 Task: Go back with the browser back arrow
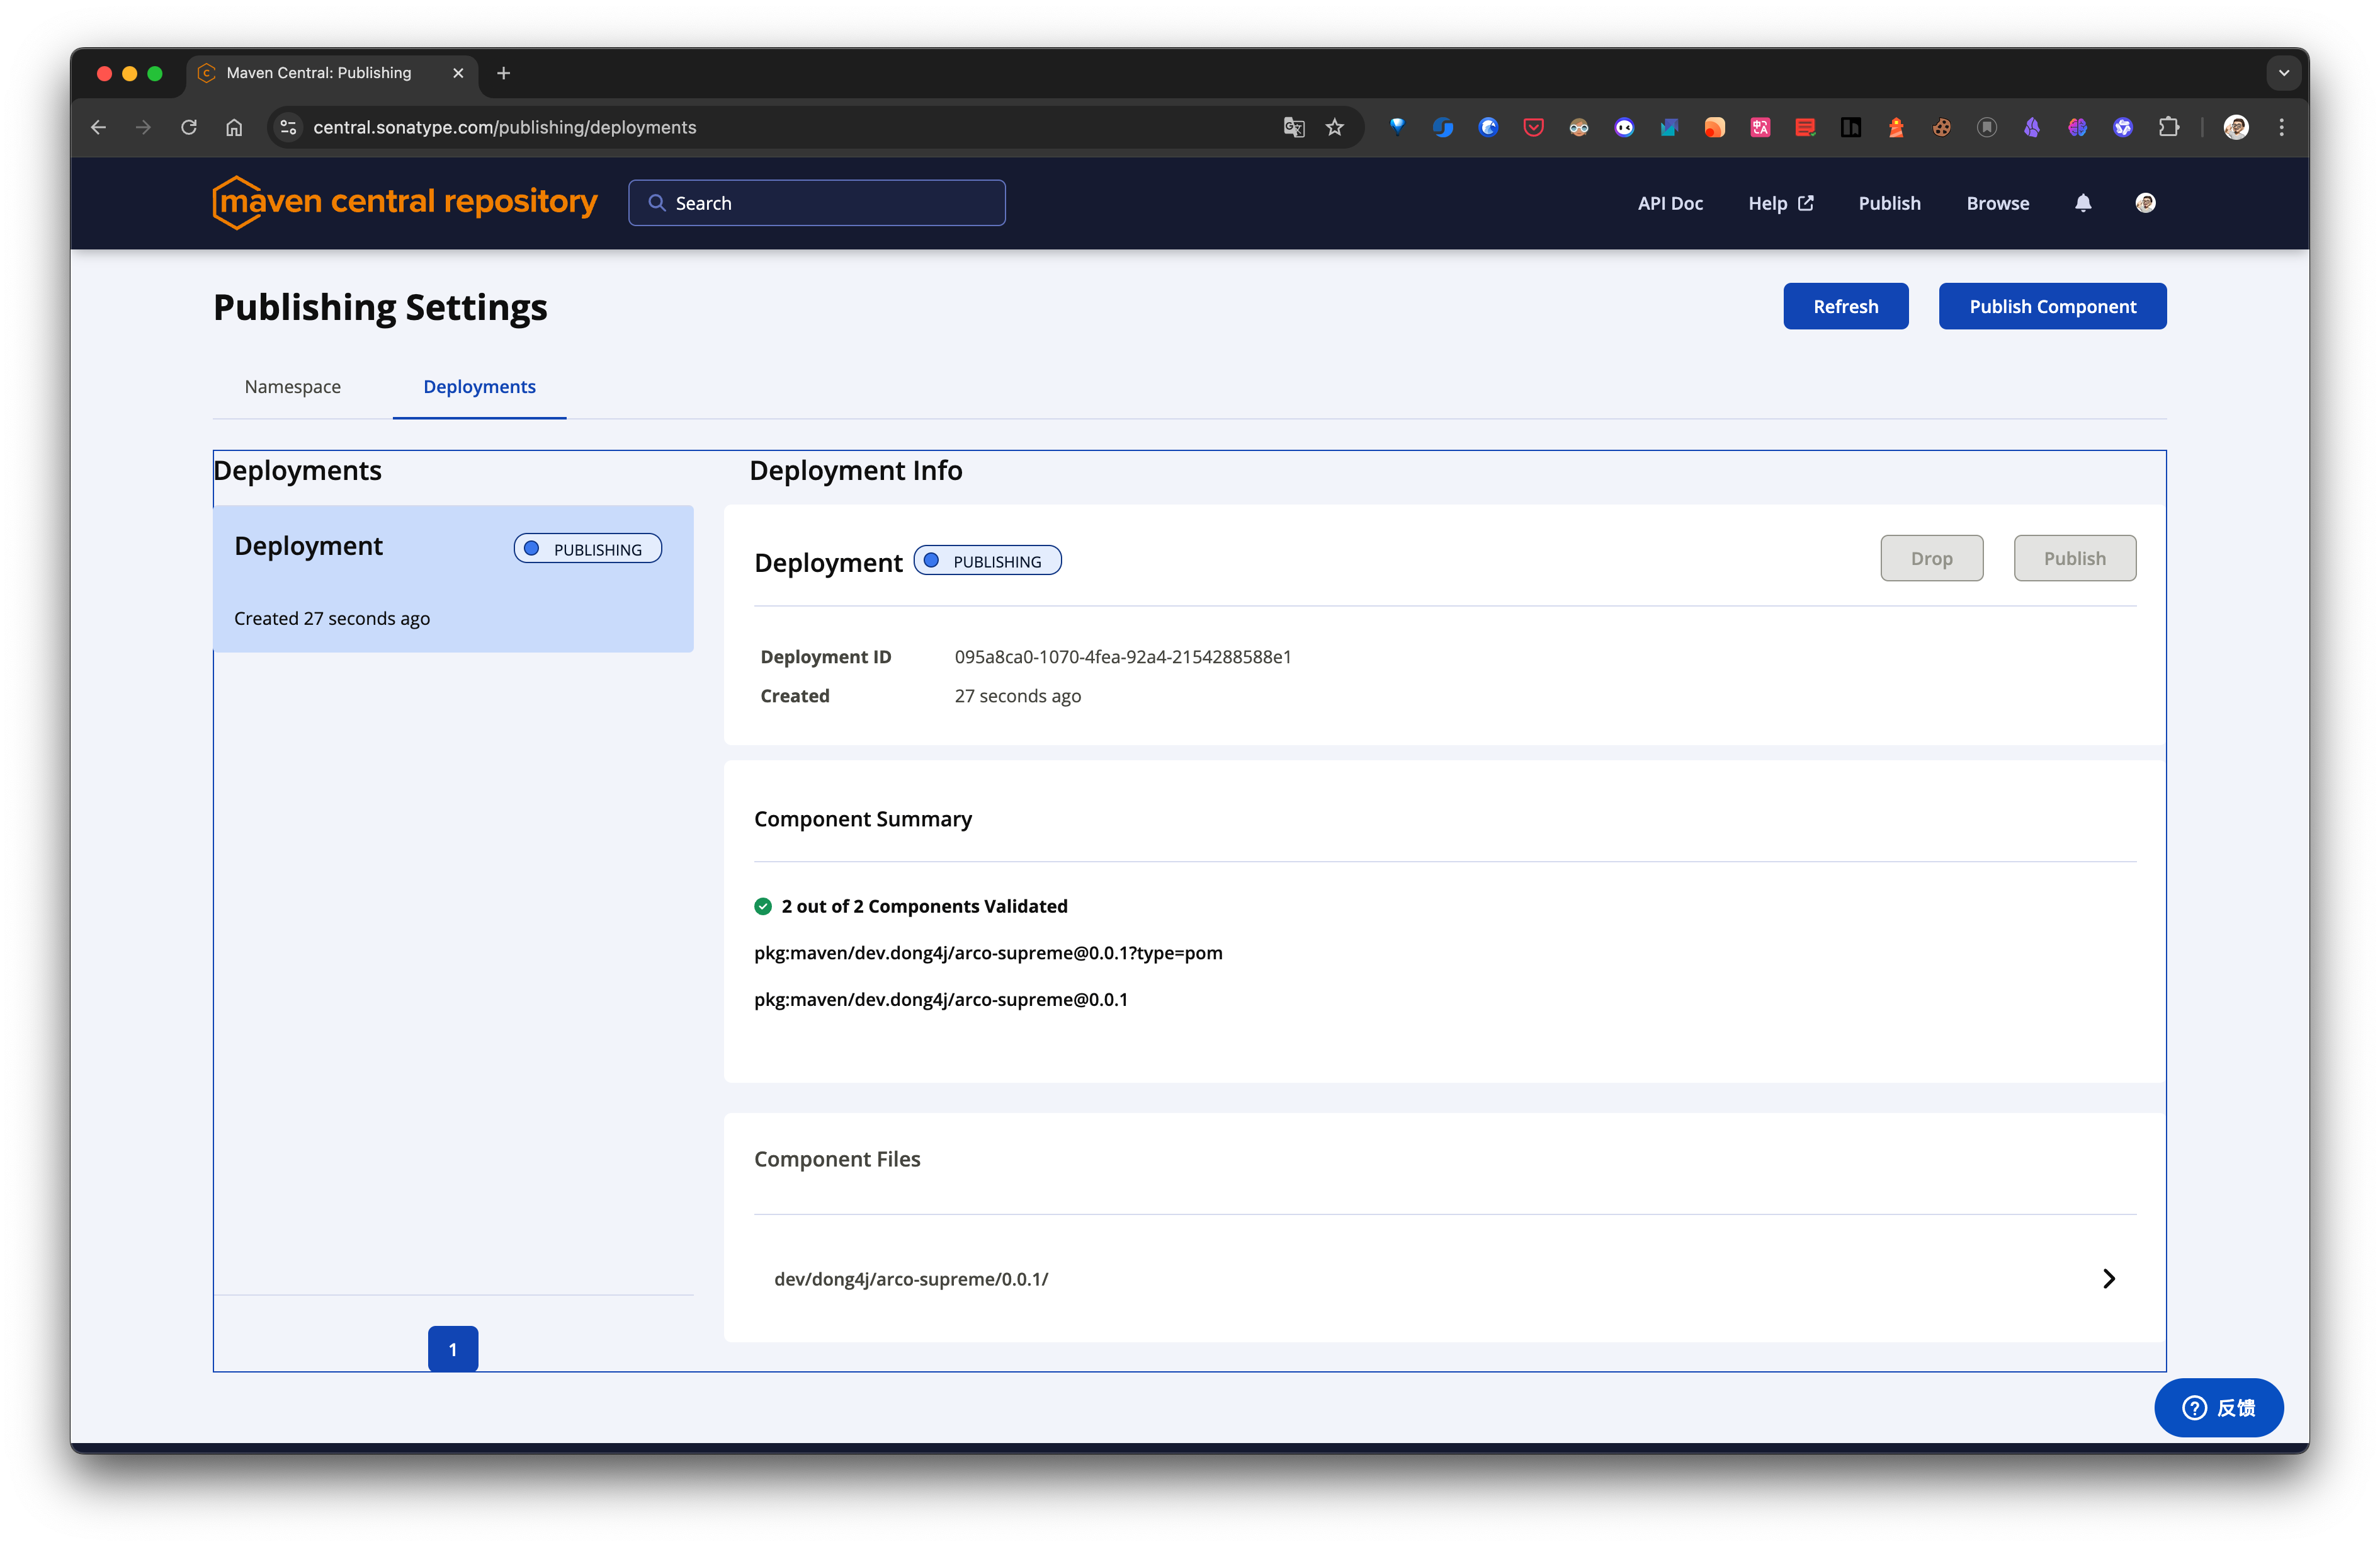tap(98, 127)
